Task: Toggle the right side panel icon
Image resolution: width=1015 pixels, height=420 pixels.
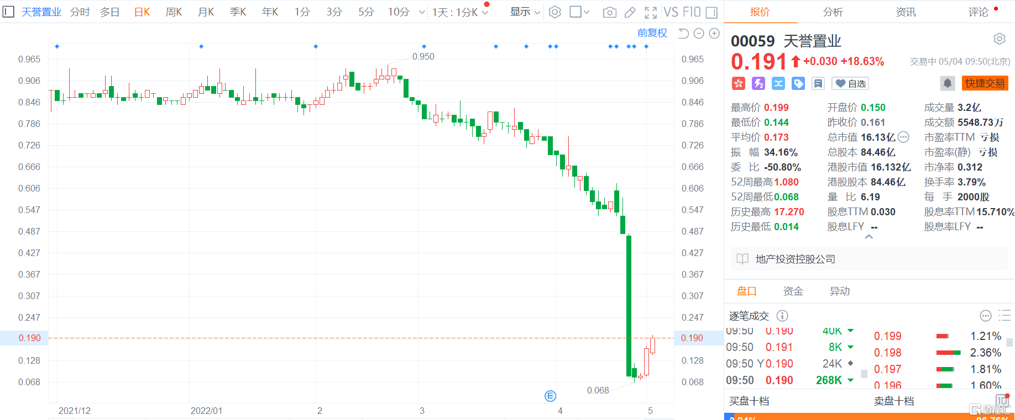Action: 712,12
